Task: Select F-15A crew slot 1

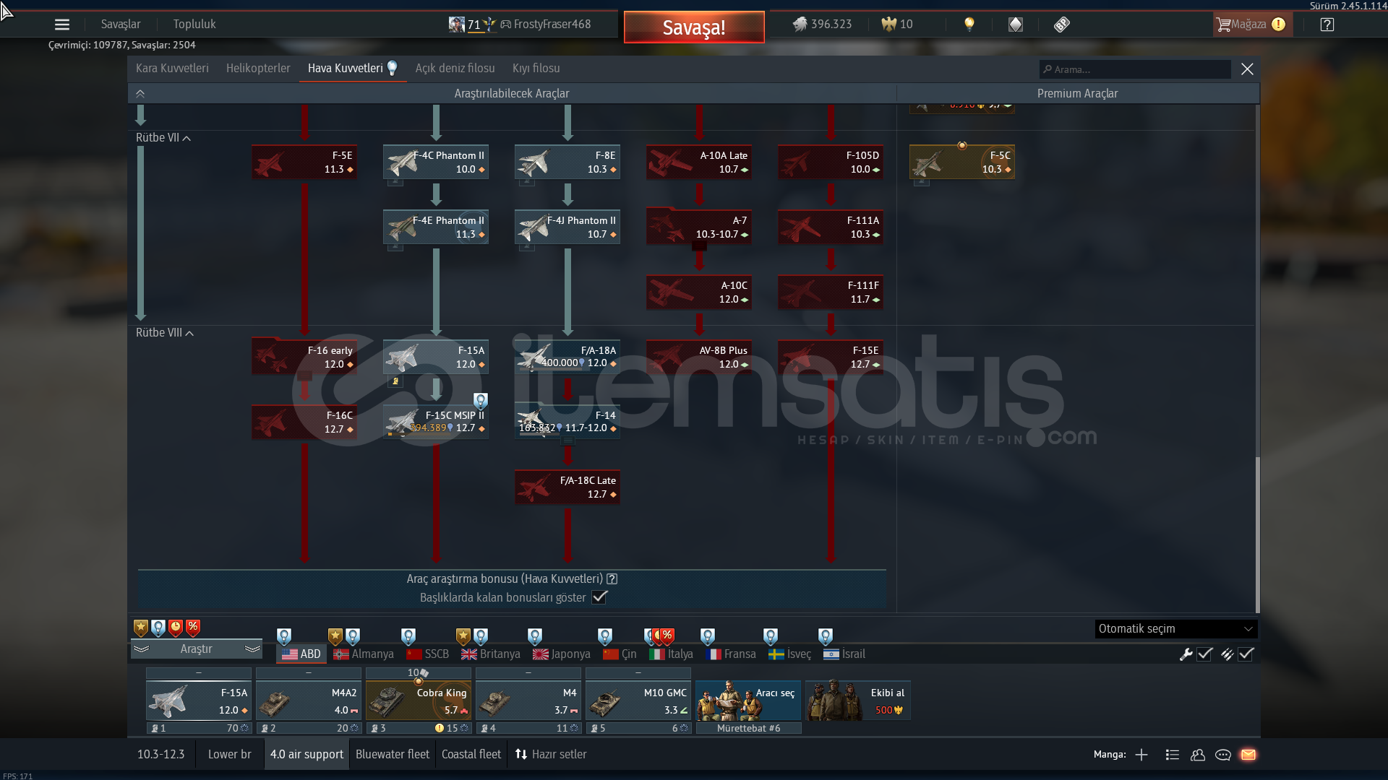Action: pyautogui.click(x=199, y=701)
